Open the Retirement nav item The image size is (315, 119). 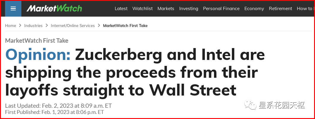[281, 9]
